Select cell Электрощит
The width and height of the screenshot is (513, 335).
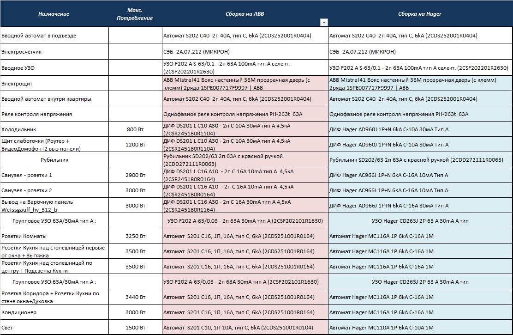click(54, 84)
